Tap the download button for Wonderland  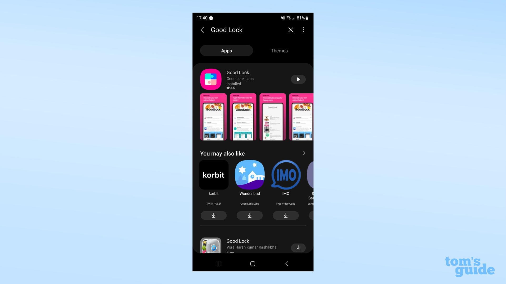pos(250,215)
